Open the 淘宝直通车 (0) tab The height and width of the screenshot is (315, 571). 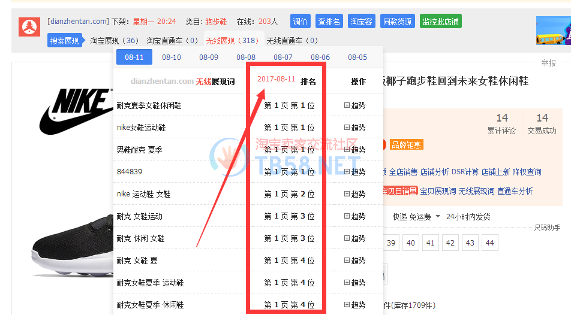coord(172,41)
